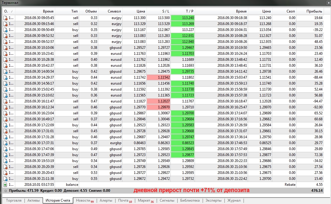Click the total profit value 476.14

click(x=317, y=191)
